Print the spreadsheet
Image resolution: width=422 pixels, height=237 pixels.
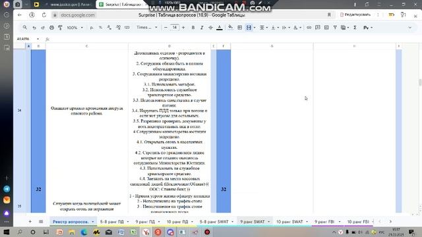[x=51, y=28]
